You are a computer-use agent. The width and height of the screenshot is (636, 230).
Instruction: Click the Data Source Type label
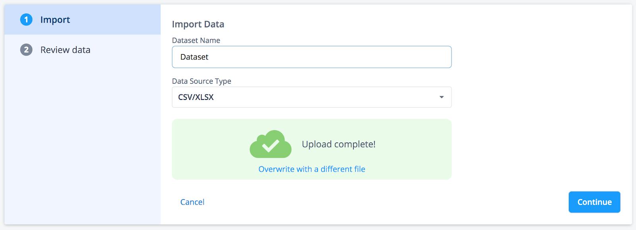click(202, 81)
